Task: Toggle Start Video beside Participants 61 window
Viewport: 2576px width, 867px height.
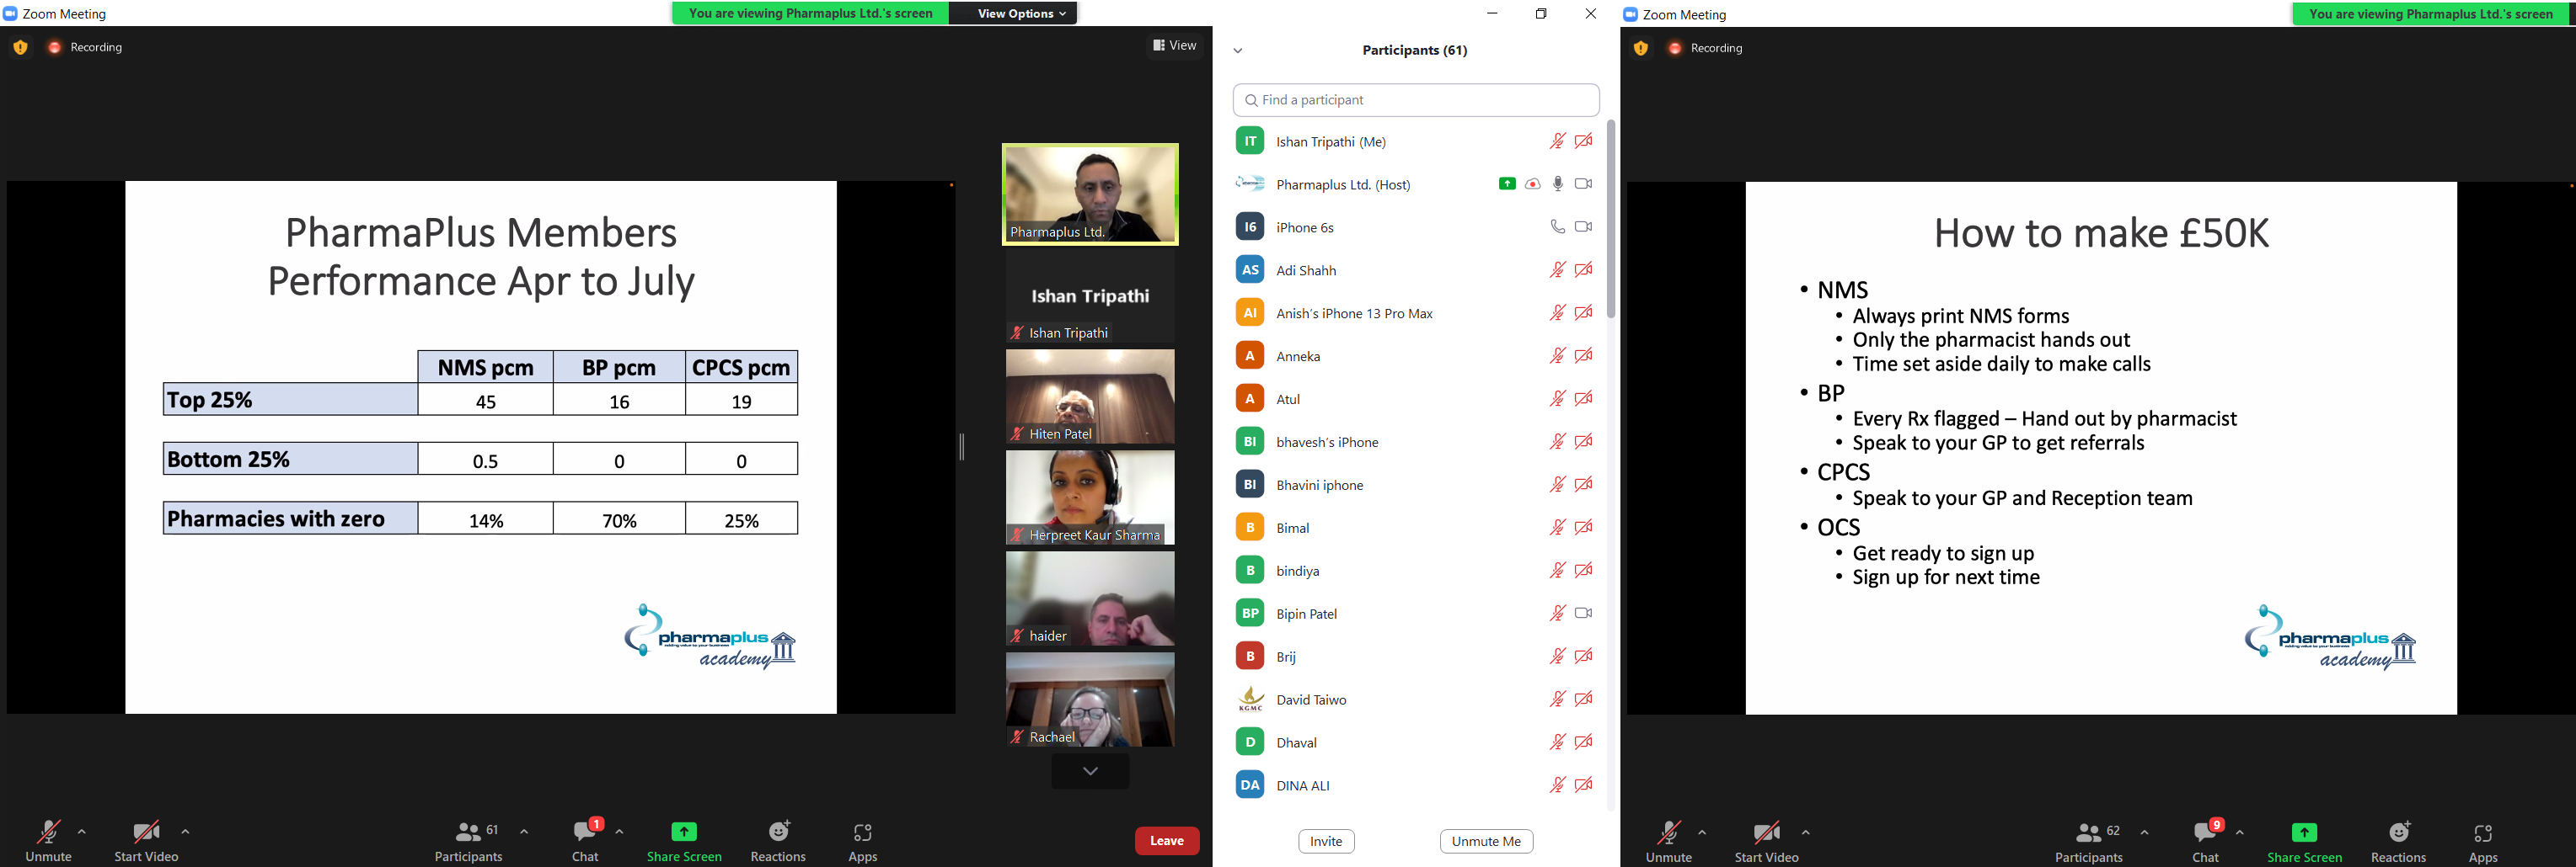Action: (146, 840)
